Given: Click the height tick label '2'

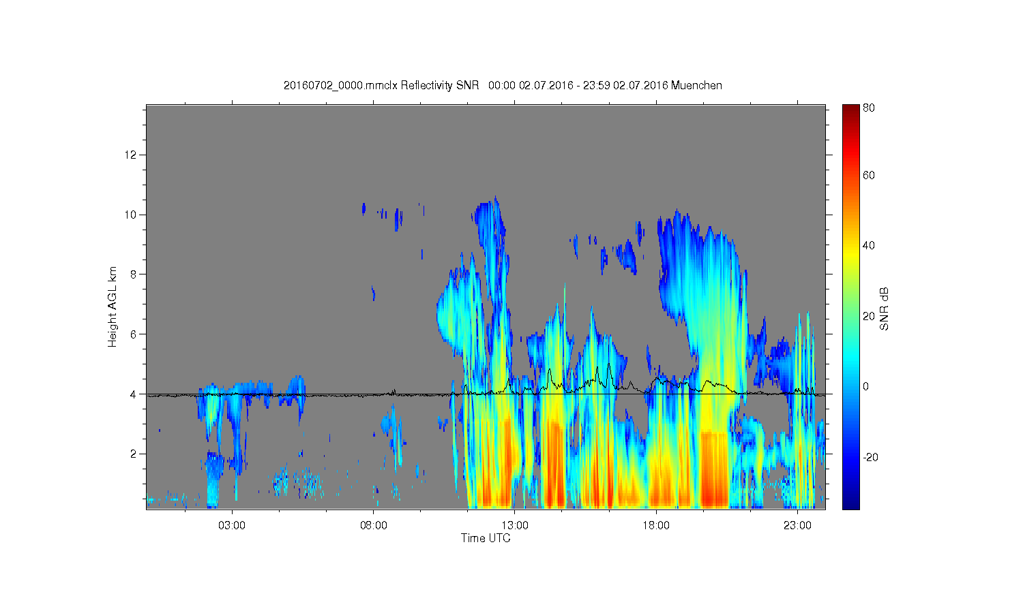Looking at the screenshot, I should pos(134,454).
